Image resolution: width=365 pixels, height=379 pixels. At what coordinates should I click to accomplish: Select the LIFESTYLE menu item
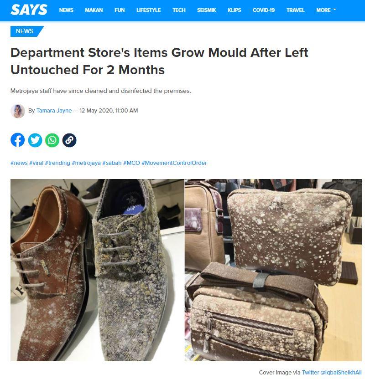[x=148, y=10]
